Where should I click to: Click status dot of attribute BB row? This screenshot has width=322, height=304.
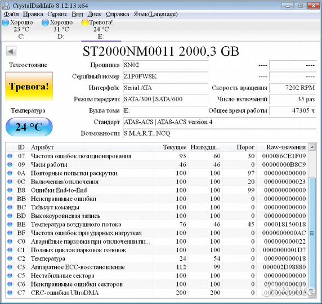10,199
